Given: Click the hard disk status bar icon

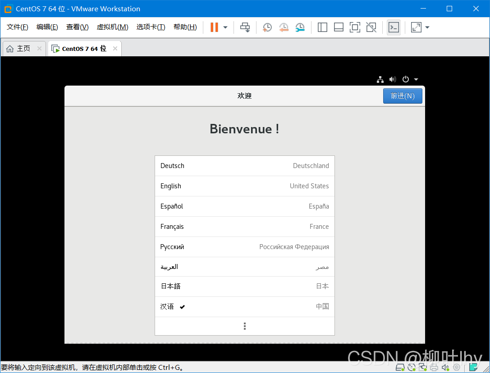Looking at the screenshot, I should click(400, 368).
